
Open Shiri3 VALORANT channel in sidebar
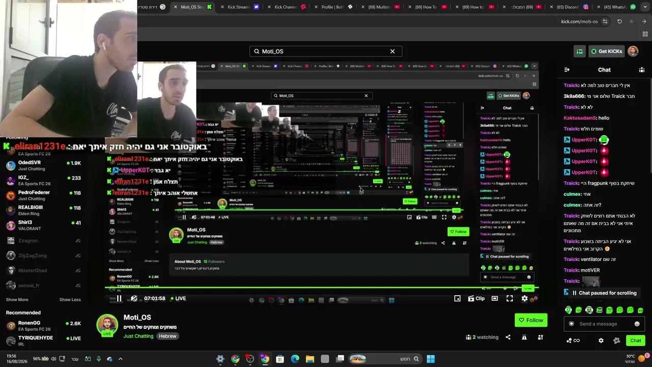click(x=43, y=225)
